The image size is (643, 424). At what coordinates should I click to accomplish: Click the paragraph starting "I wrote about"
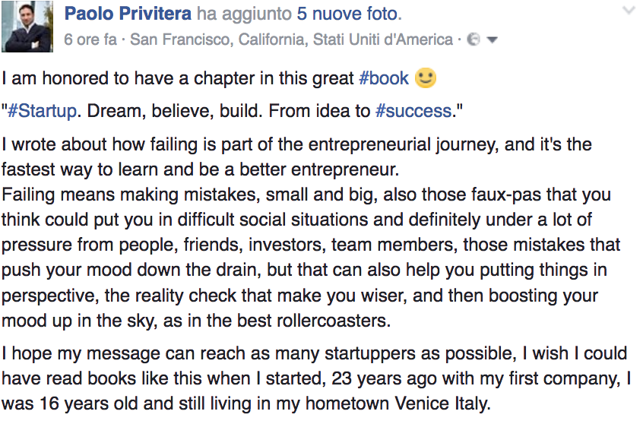tap(296, 144)
